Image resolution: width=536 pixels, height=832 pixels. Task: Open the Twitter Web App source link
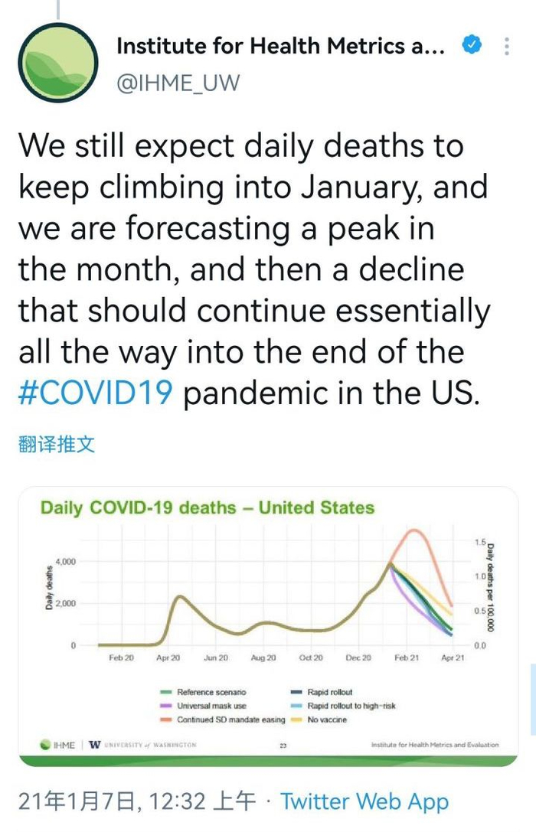[364, 801]
